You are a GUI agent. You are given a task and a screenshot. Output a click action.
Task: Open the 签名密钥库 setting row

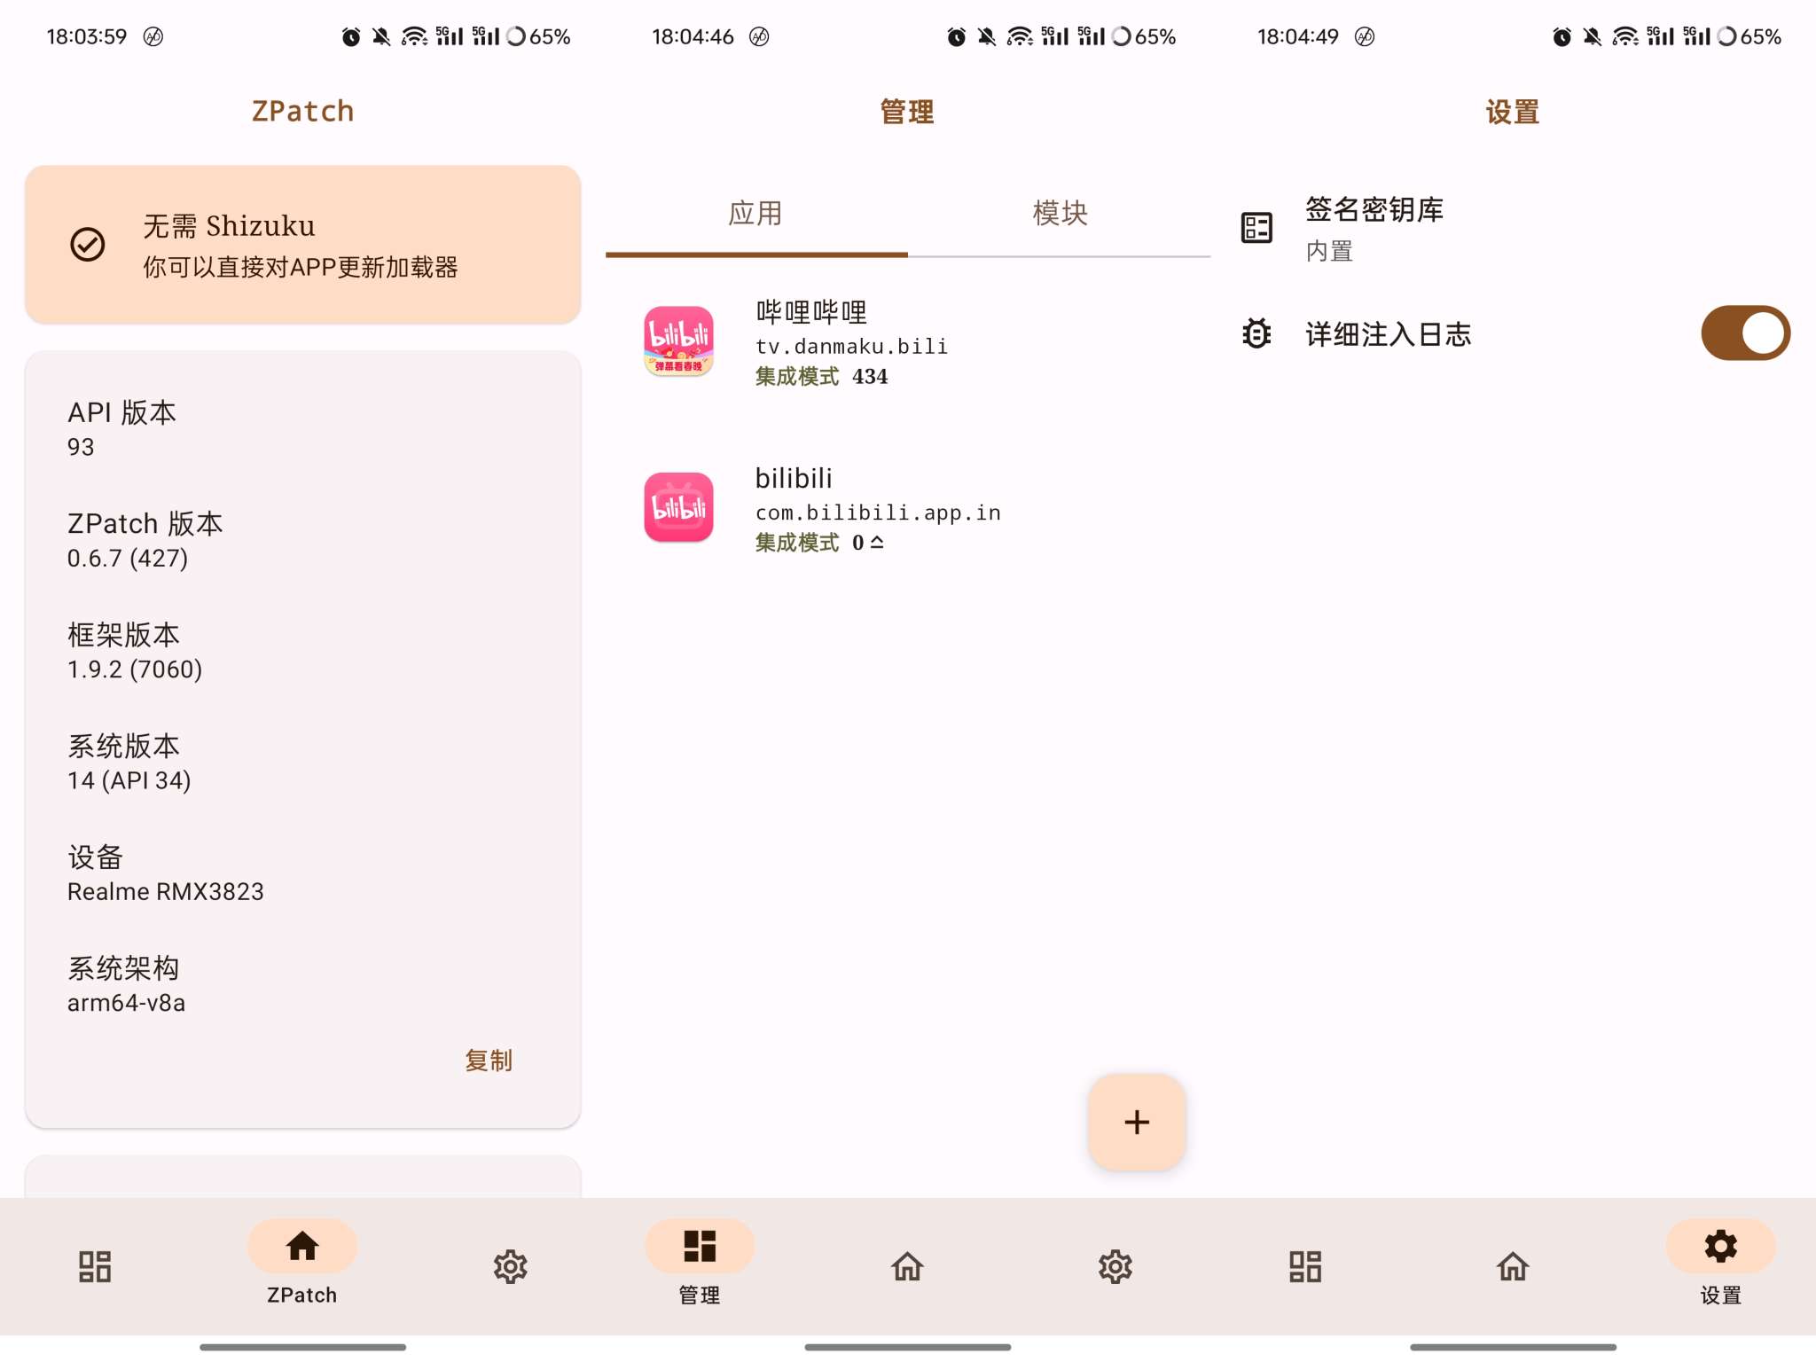click(1513, 229)
